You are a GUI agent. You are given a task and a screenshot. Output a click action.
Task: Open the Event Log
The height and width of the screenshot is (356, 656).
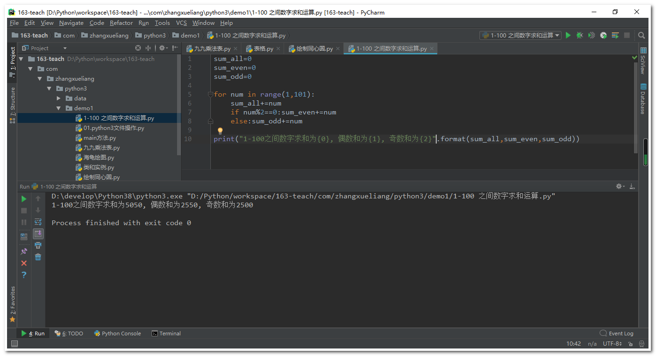(x=617, y=333)
